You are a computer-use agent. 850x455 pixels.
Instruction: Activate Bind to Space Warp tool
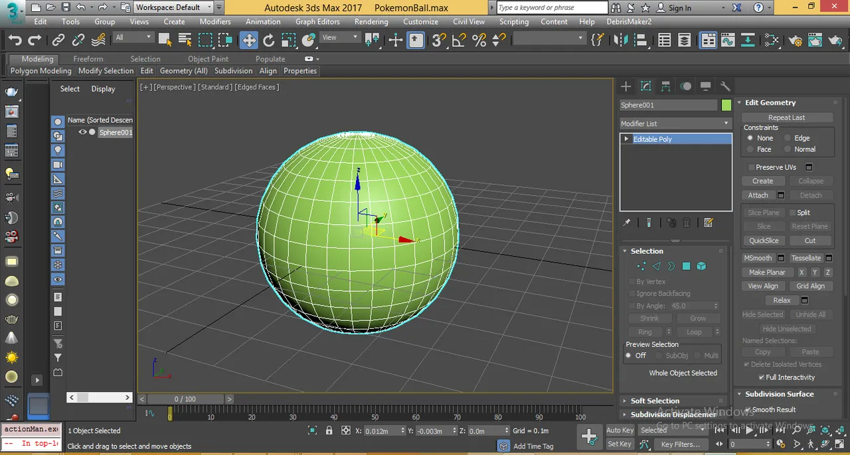[x=98, y=40]
